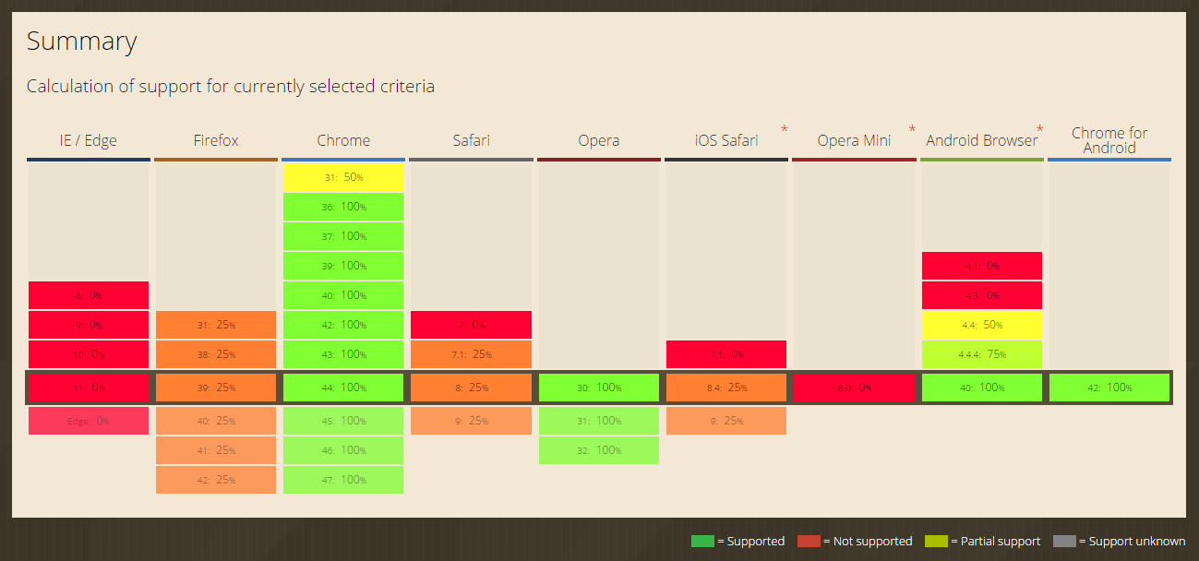
Task: Select the IE / Edge column header
Action: [89, 140]
